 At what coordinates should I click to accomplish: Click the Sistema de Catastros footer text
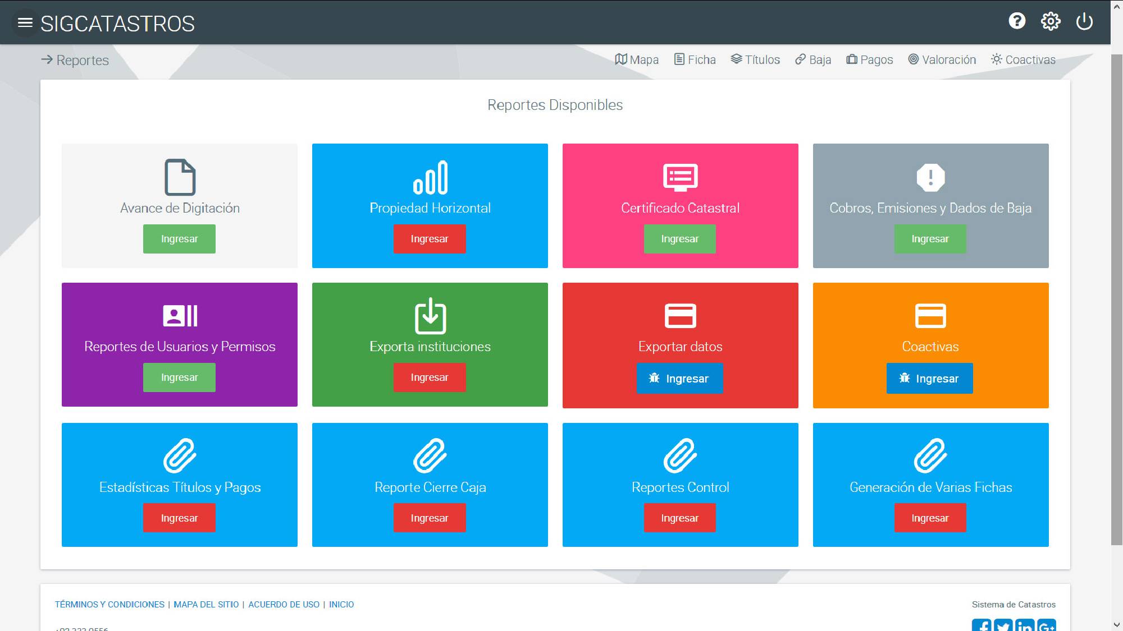coord(1014,605)
